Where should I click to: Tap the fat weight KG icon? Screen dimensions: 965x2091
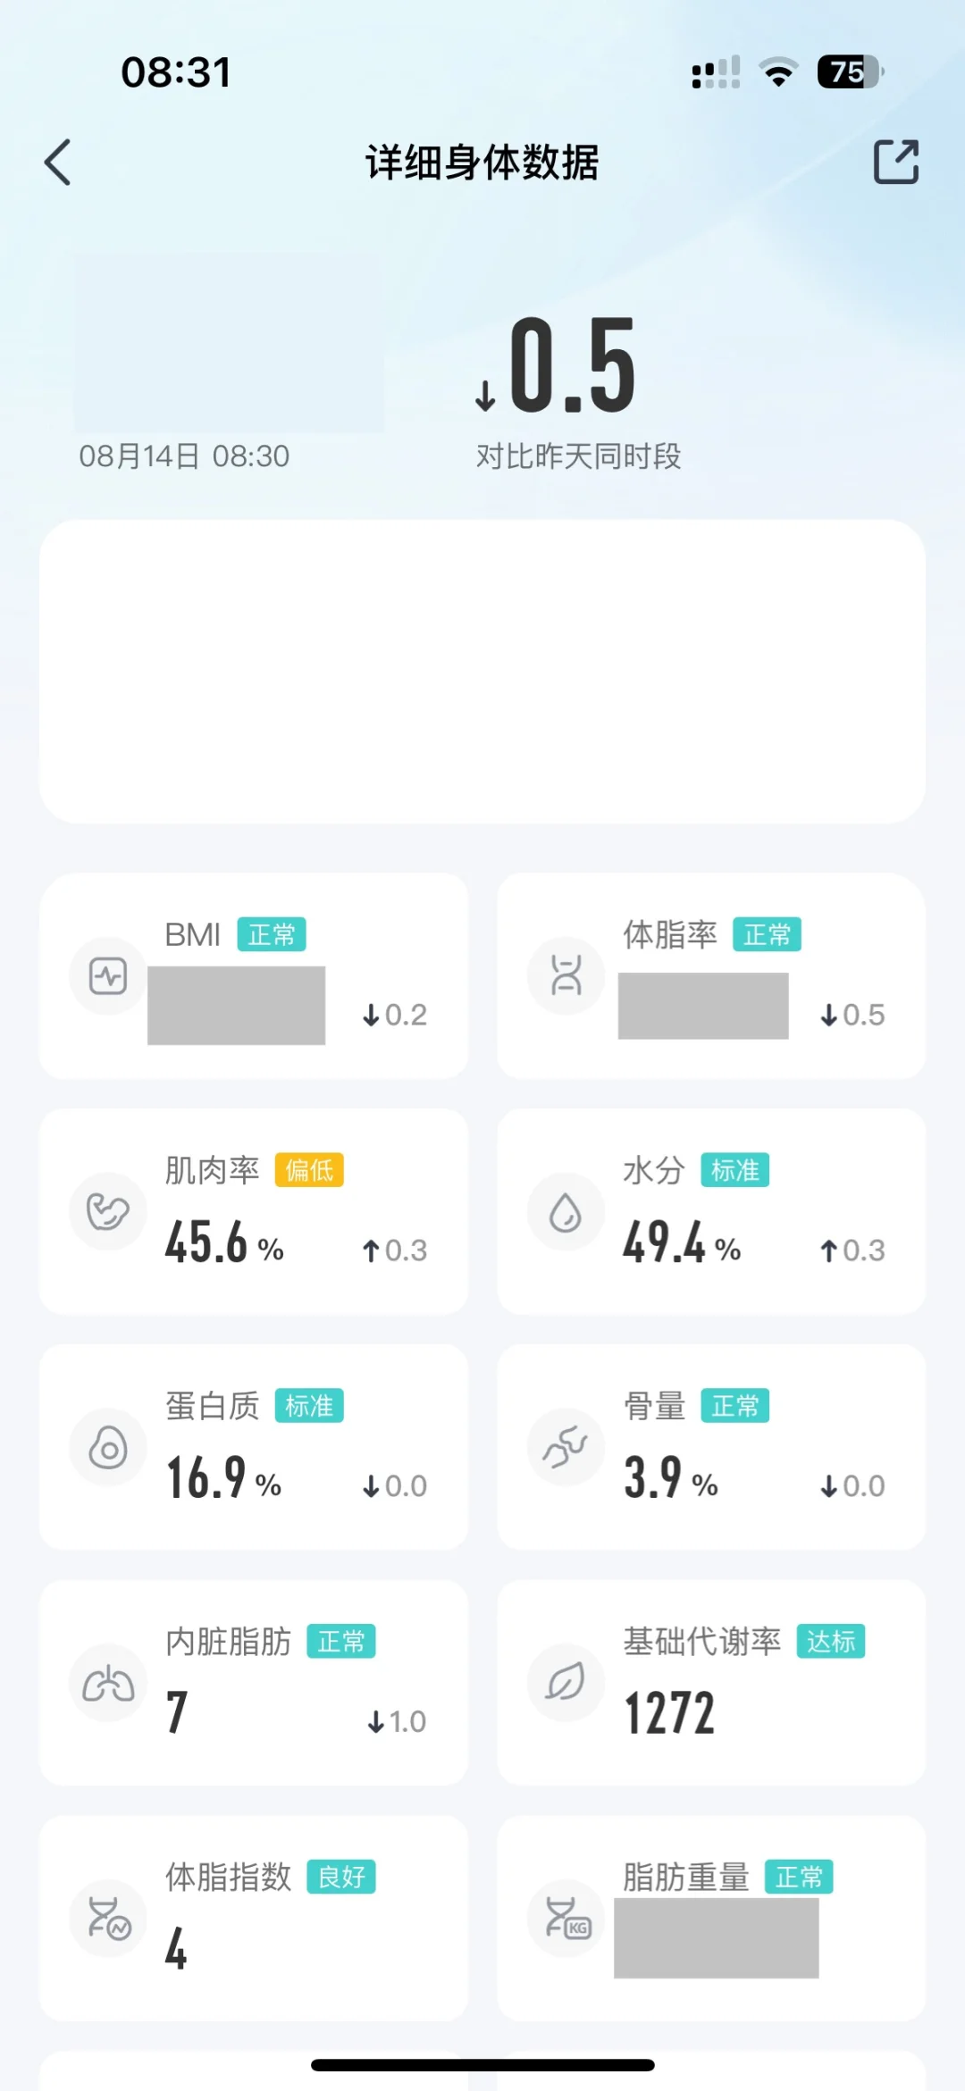point(566,1920)
